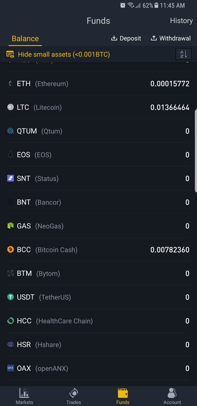
Task: Tap the Trades compass icon
Action: [x=74, y=392]
